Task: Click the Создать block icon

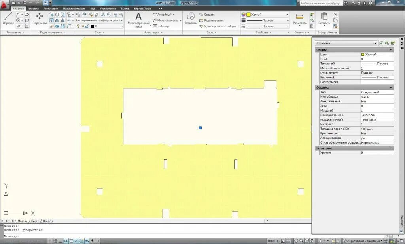Action: pyautogui.click(x=207, y=15)
